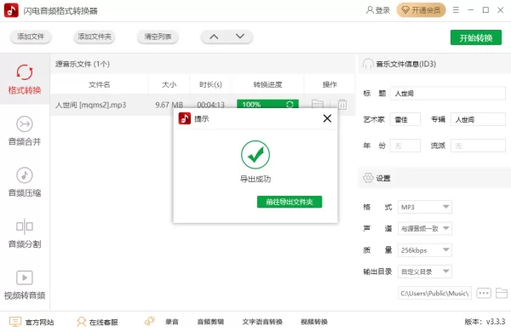This screenshot has height=332, width=511.
Task: Clear the list with 清空列表
Action: pyautogui.click(x=158, y=37)
